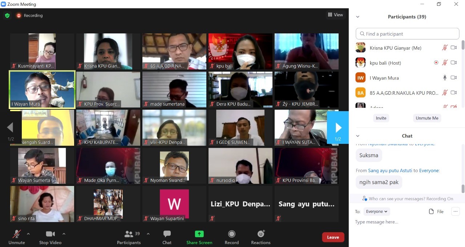Click the Invite button
The image size is (465, 247).
pos(381,118)
